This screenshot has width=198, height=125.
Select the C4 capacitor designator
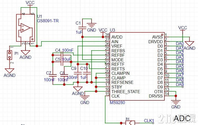coord(58,50)
